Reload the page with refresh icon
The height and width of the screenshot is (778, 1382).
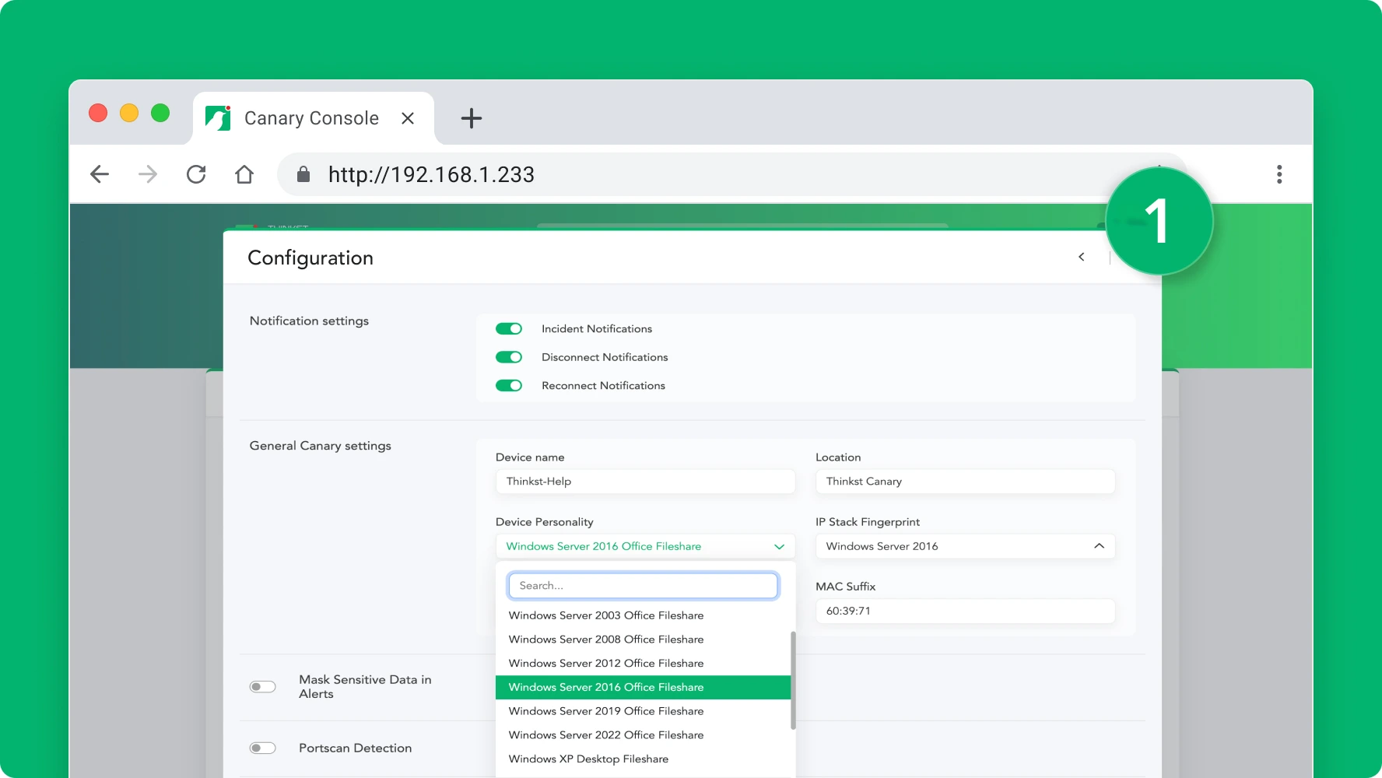(196, 174)
